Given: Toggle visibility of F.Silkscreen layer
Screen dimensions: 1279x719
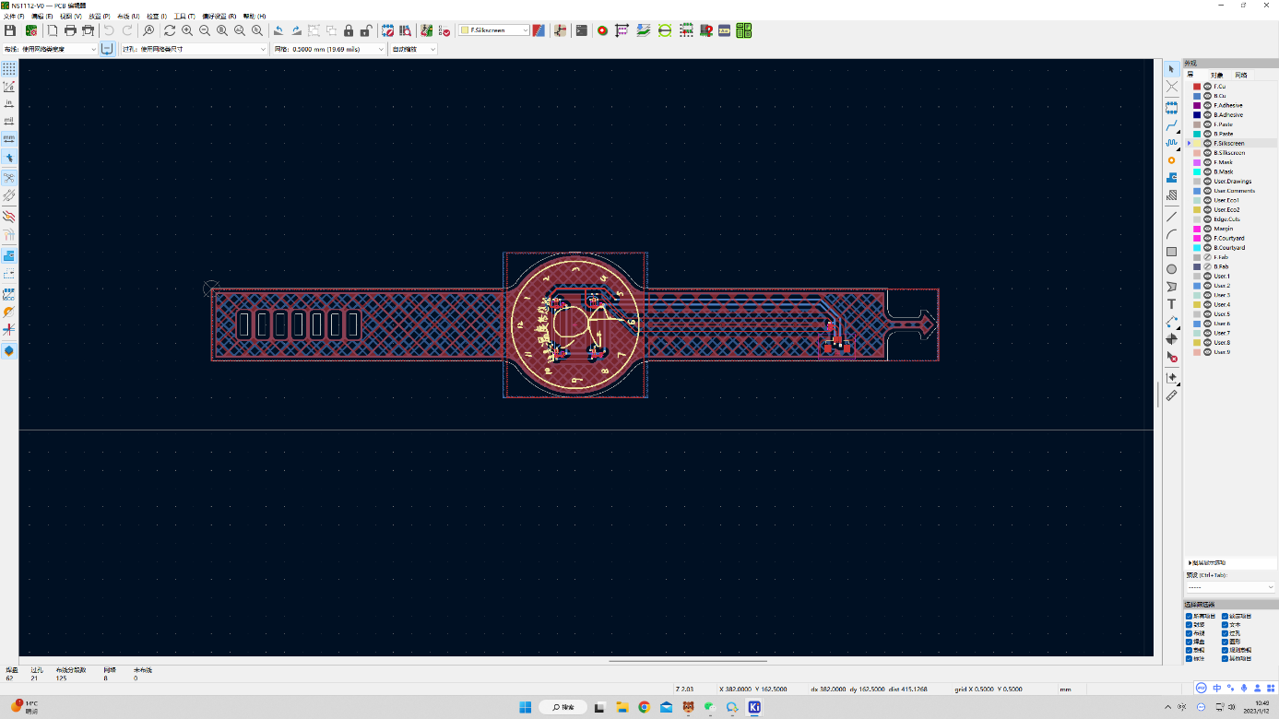Looking at the screenshot, I should [x=1208, y=144].
